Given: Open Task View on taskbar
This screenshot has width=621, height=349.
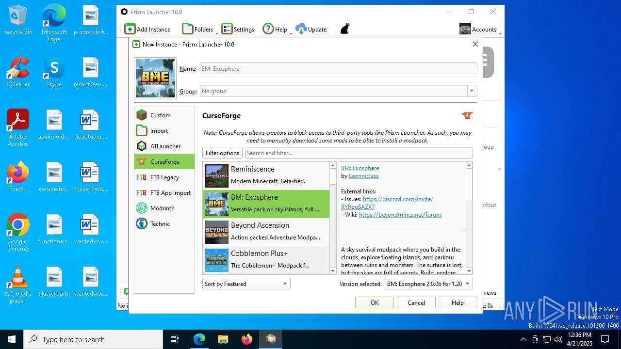Looking at the screenshot, I should coord(175,339).
